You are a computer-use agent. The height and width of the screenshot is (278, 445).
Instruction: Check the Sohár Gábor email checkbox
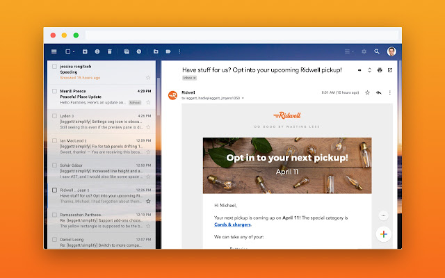point(54,165)
